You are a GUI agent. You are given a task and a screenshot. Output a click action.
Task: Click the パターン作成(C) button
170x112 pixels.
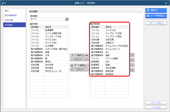(156, 23)
